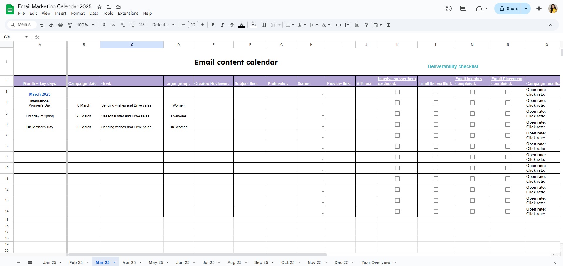
Task: Open the text color picker
Action: coord(241,25)
